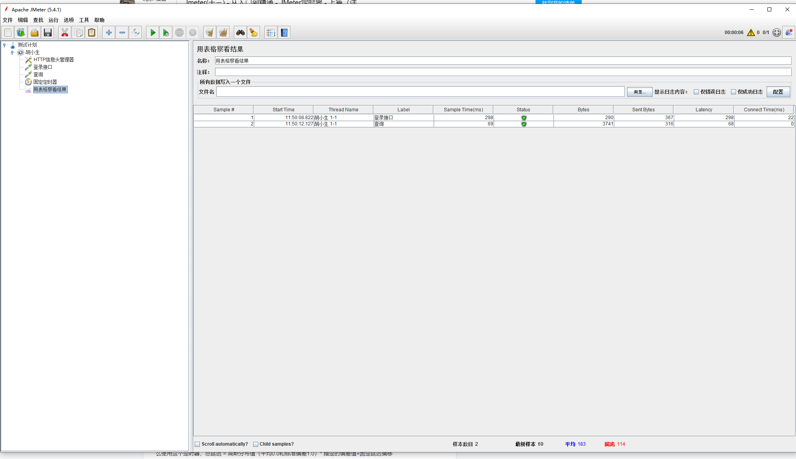
Task: Open the 选项 menu
Action: pyautogui.click(x=69, y=20)
